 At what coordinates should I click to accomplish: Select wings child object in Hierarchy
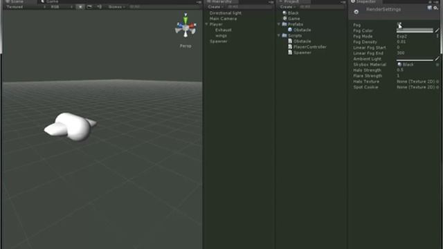pos(221,35)
